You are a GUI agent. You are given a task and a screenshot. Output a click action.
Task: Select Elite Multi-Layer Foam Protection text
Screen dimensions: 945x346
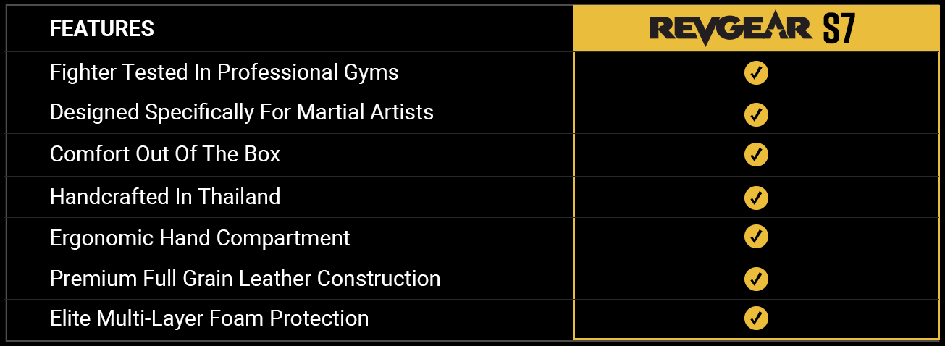[209, 319]
